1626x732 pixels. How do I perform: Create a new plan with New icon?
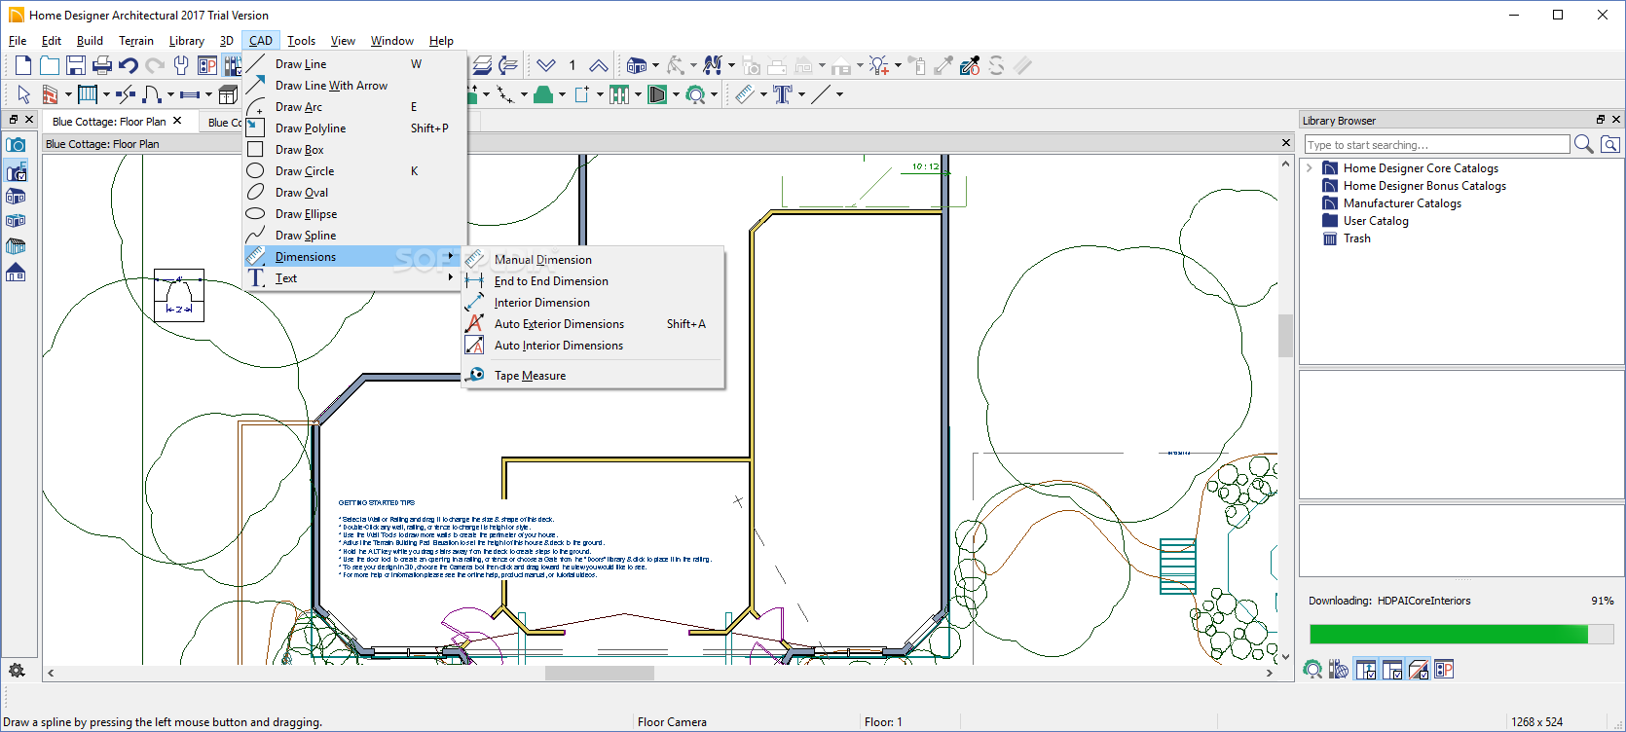23,65
